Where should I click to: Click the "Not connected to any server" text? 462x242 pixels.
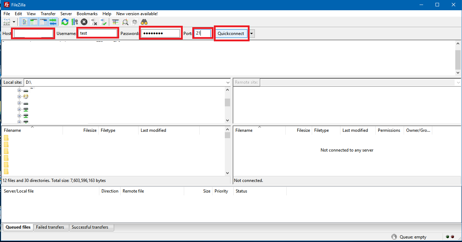pyautogui.click(x=347, y=150)
